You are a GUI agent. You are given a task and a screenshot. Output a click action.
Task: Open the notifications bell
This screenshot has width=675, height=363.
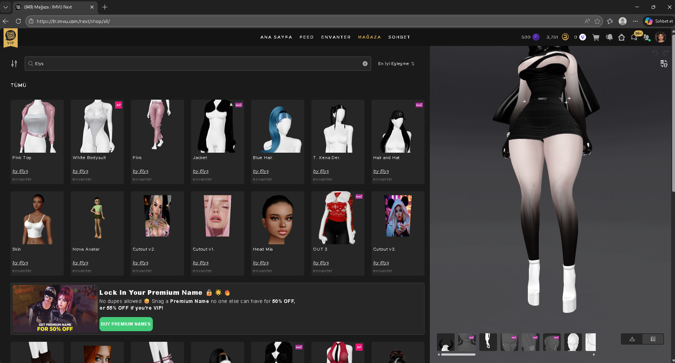click(x=609, y=37)
